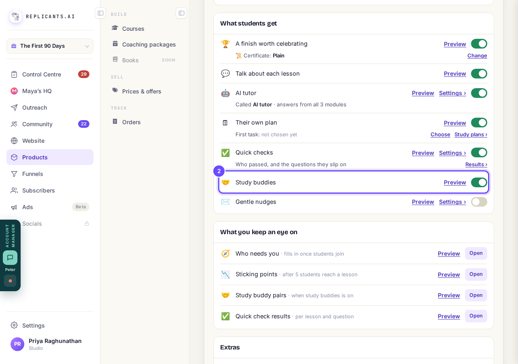Open the Settings gear icon
Viewport: 518px width, 364px height.
[x=14, y=325]
